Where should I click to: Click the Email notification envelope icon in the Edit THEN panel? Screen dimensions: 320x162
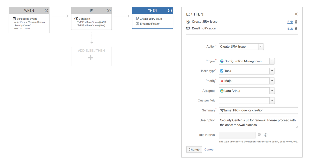coord(188,28)
